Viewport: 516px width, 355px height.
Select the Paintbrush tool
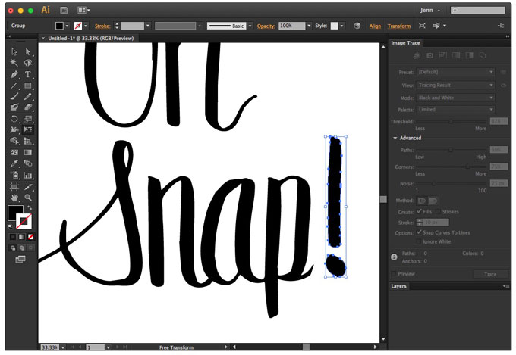point(14,97)
